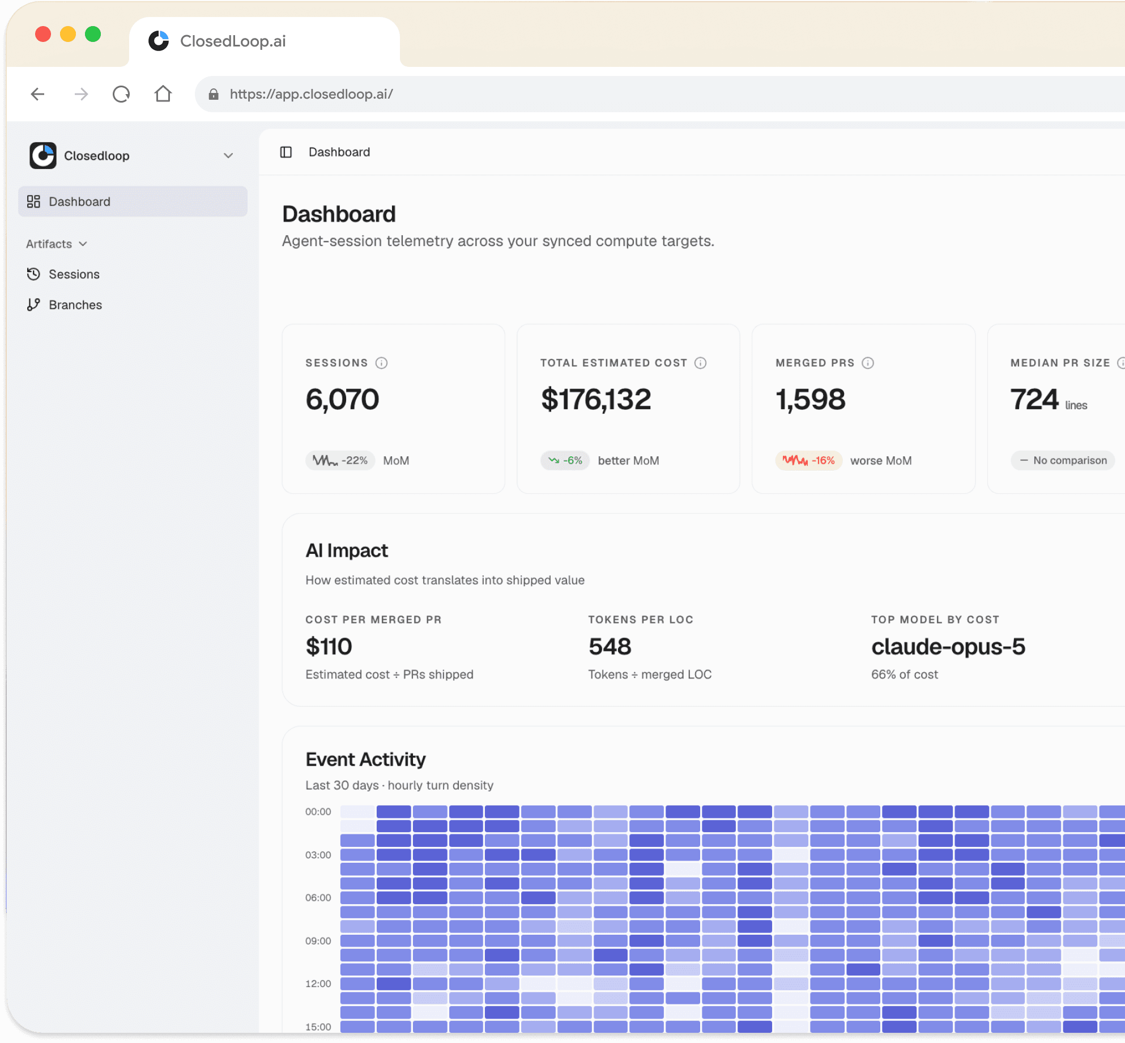Click the -6% cost badge
The height and width of the screenshot is (1043, 1125).
(x=565, y=460)
